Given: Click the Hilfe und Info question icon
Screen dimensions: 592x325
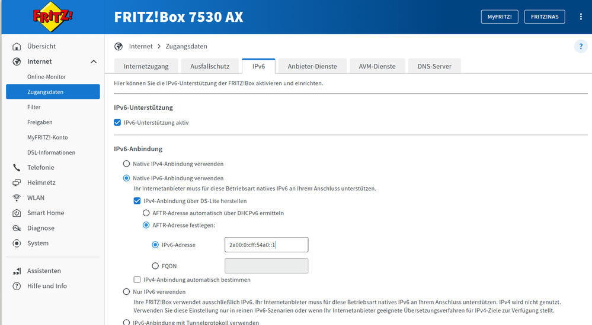Looking at the screenshot, I should (17, 286).
